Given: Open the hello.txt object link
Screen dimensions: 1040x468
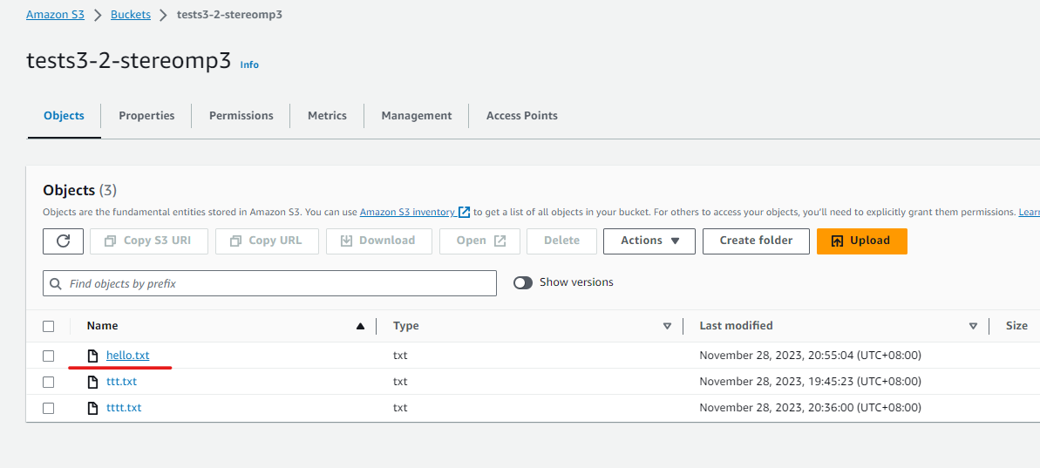Looking at the screenshot, I should click(128, 356).
